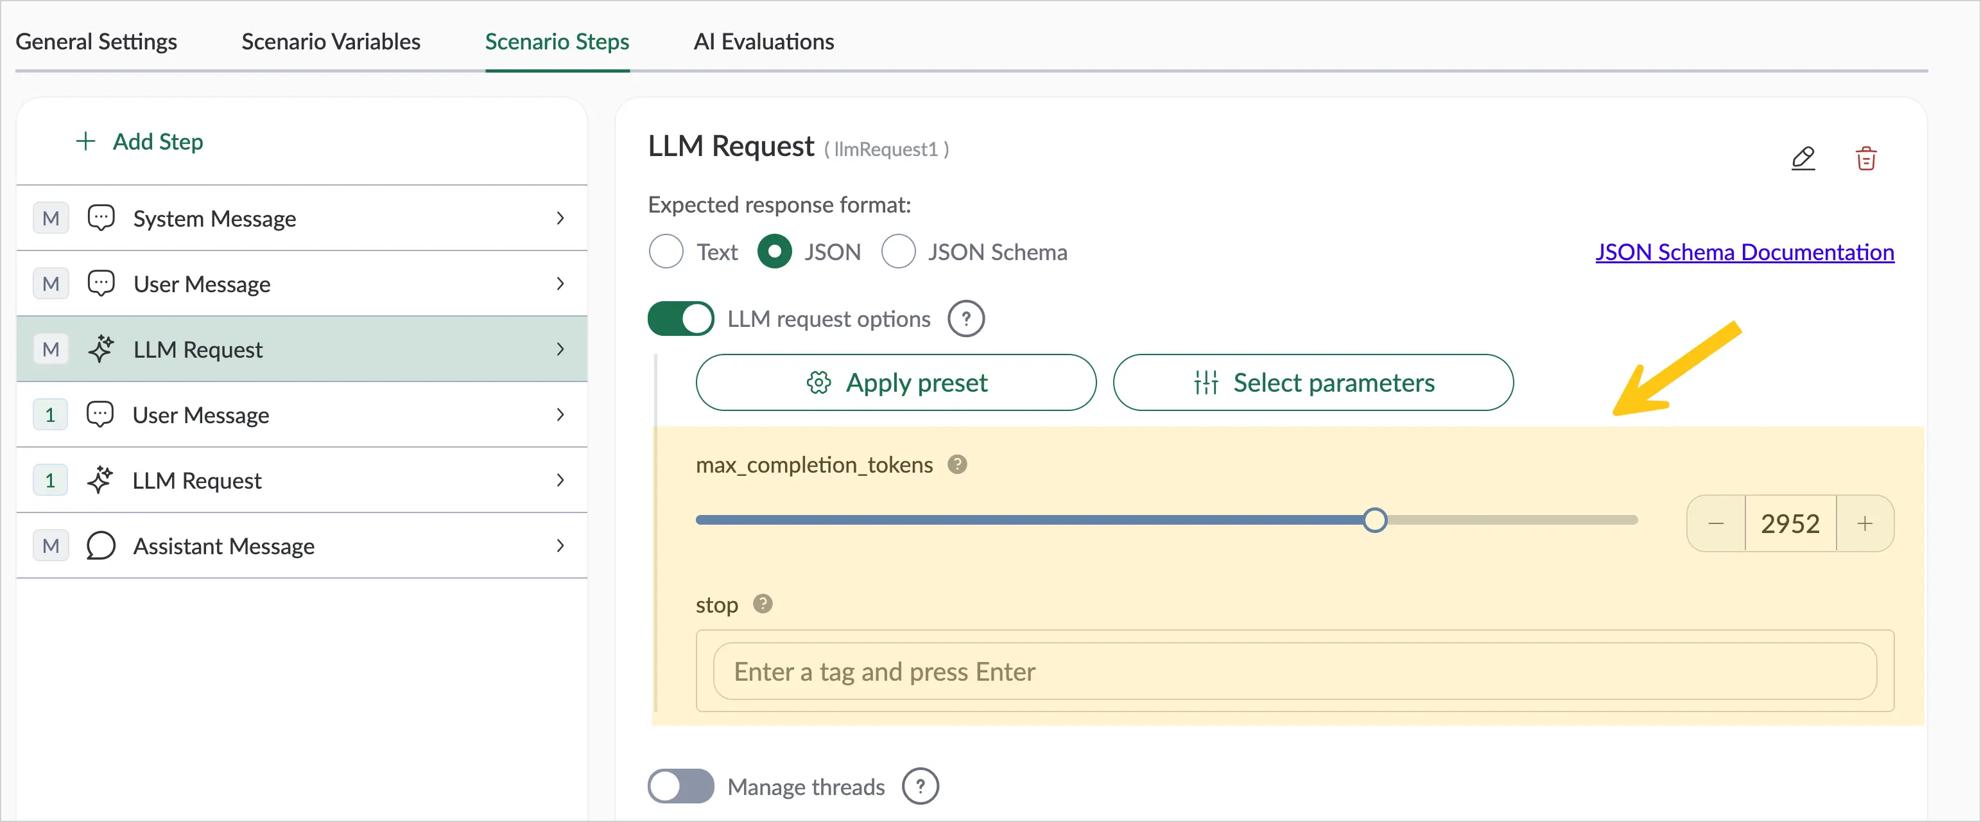Click the pencil edit icon for LLM Request
The width and height of the screenshot is (1981, 822).
point(1803,158)
